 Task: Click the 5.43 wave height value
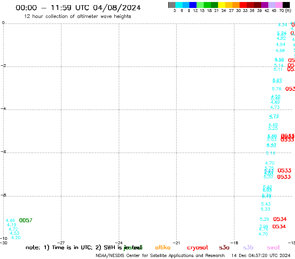266,204
